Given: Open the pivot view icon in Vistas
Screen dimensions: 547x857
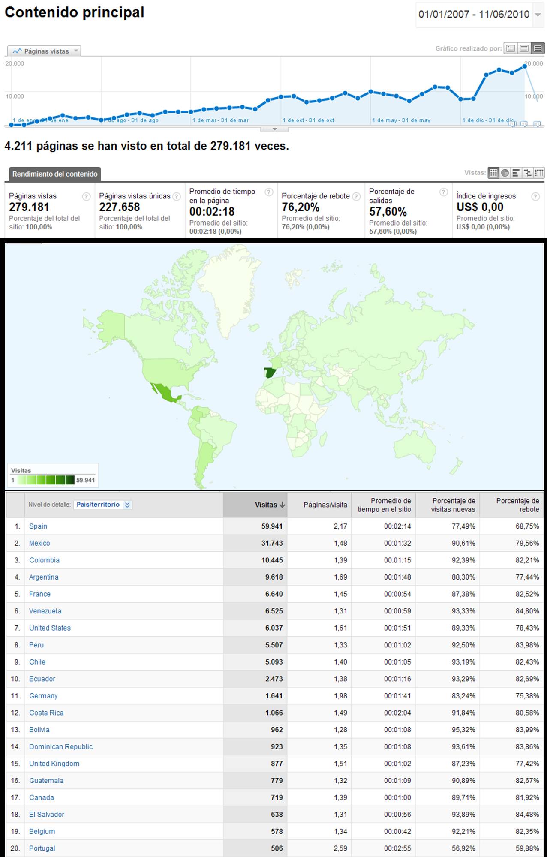Looking at the screenshot, I should [x=539, y=173].
